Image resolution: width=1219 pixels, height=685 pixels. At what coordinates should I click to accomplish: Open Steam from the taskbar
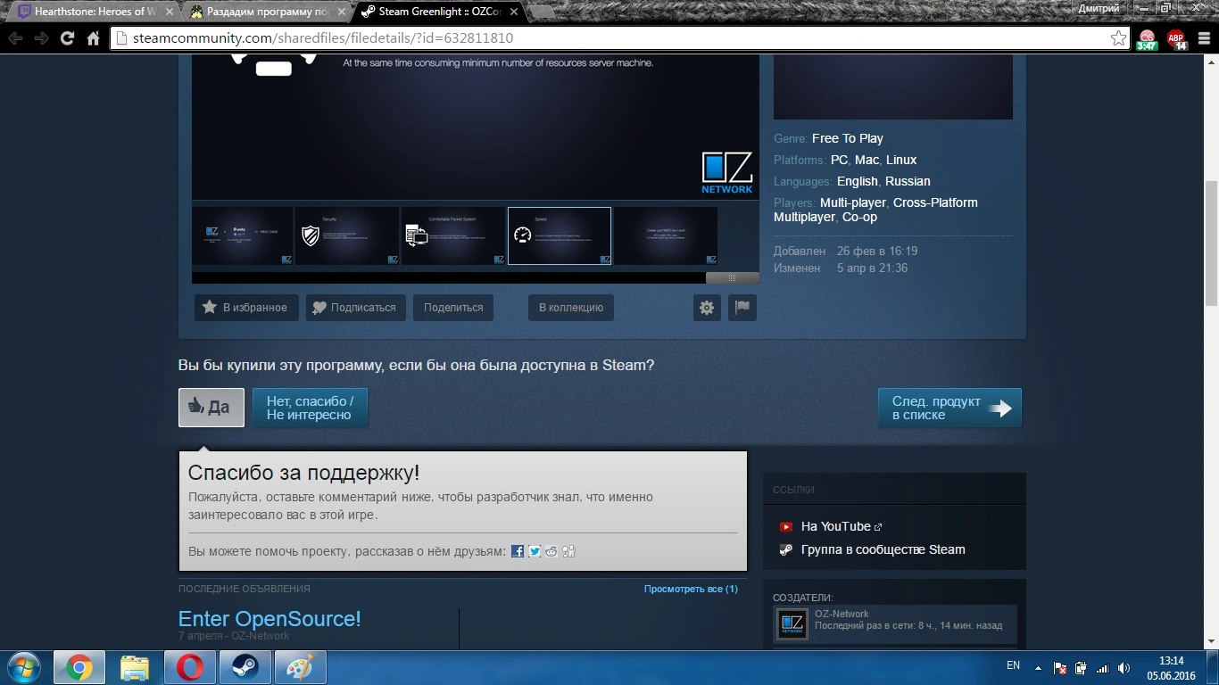pyautogui.click(x=245, y=667)
